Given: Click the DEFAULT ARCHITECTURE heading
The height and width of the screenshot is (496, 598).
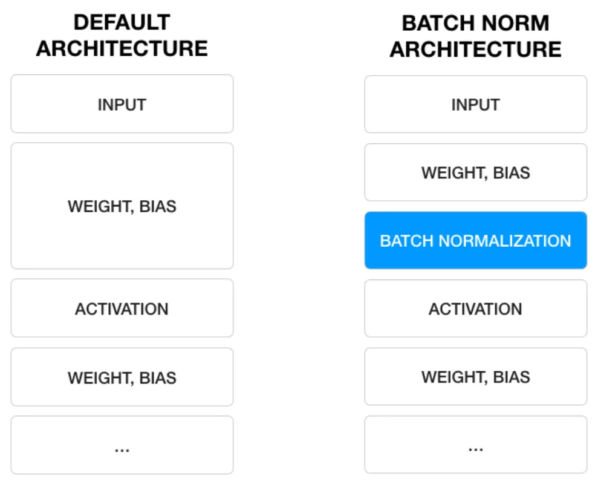Looking at the screenshot, I should click(x=122, y=35).
